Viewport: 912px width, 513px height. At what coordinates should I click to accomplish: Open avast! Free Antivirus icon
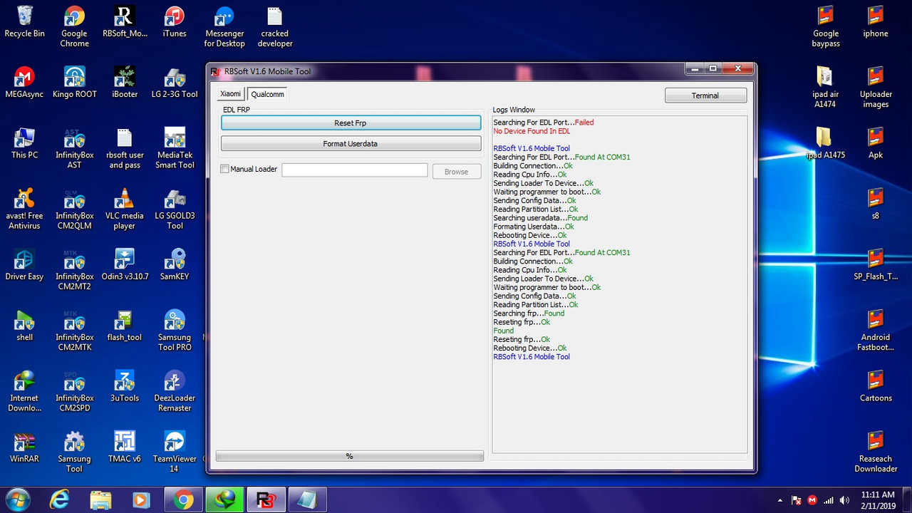point(24,209)
